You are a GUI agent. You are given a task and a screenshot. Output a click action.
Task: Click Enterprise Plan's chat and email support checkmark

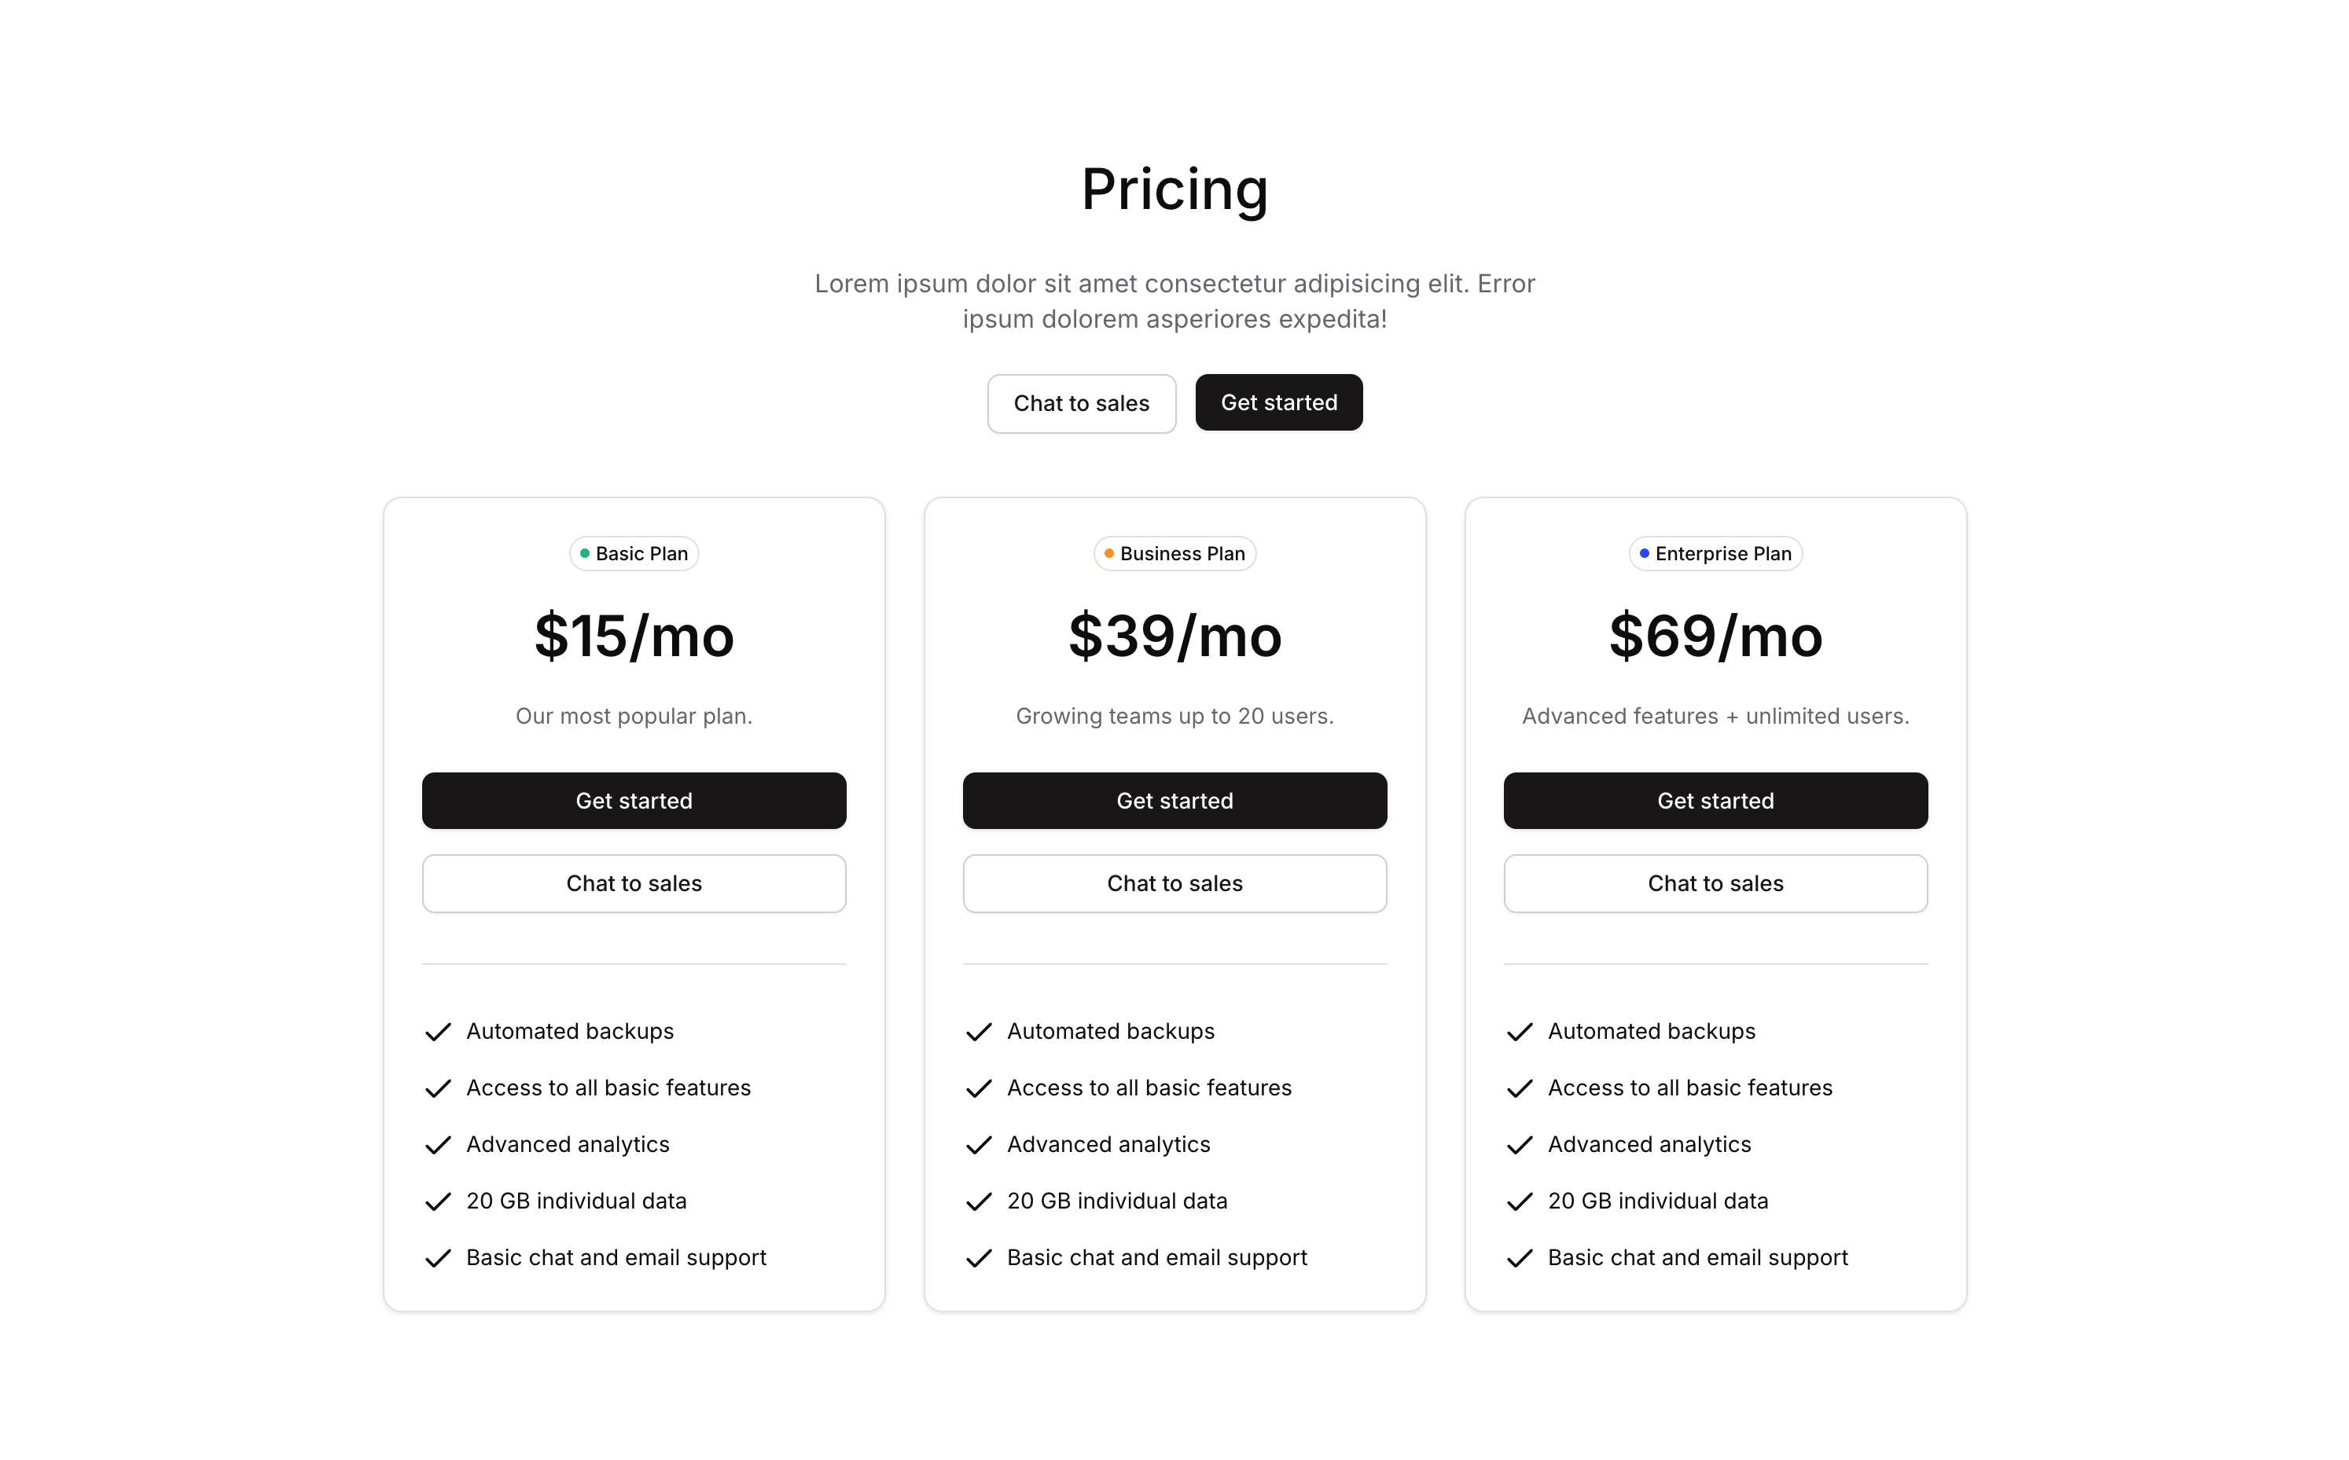(x=1520, y=1258)
